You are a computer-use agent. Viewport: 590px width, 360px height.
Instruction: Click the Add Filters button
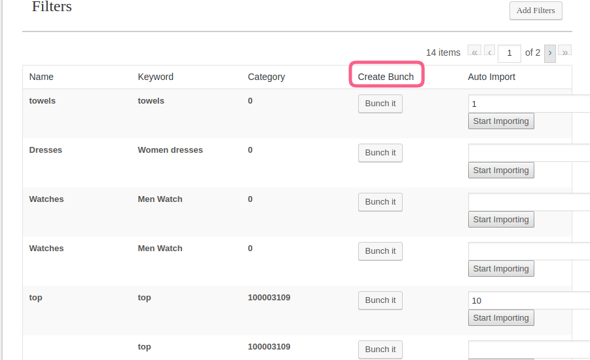pos(535,10)
